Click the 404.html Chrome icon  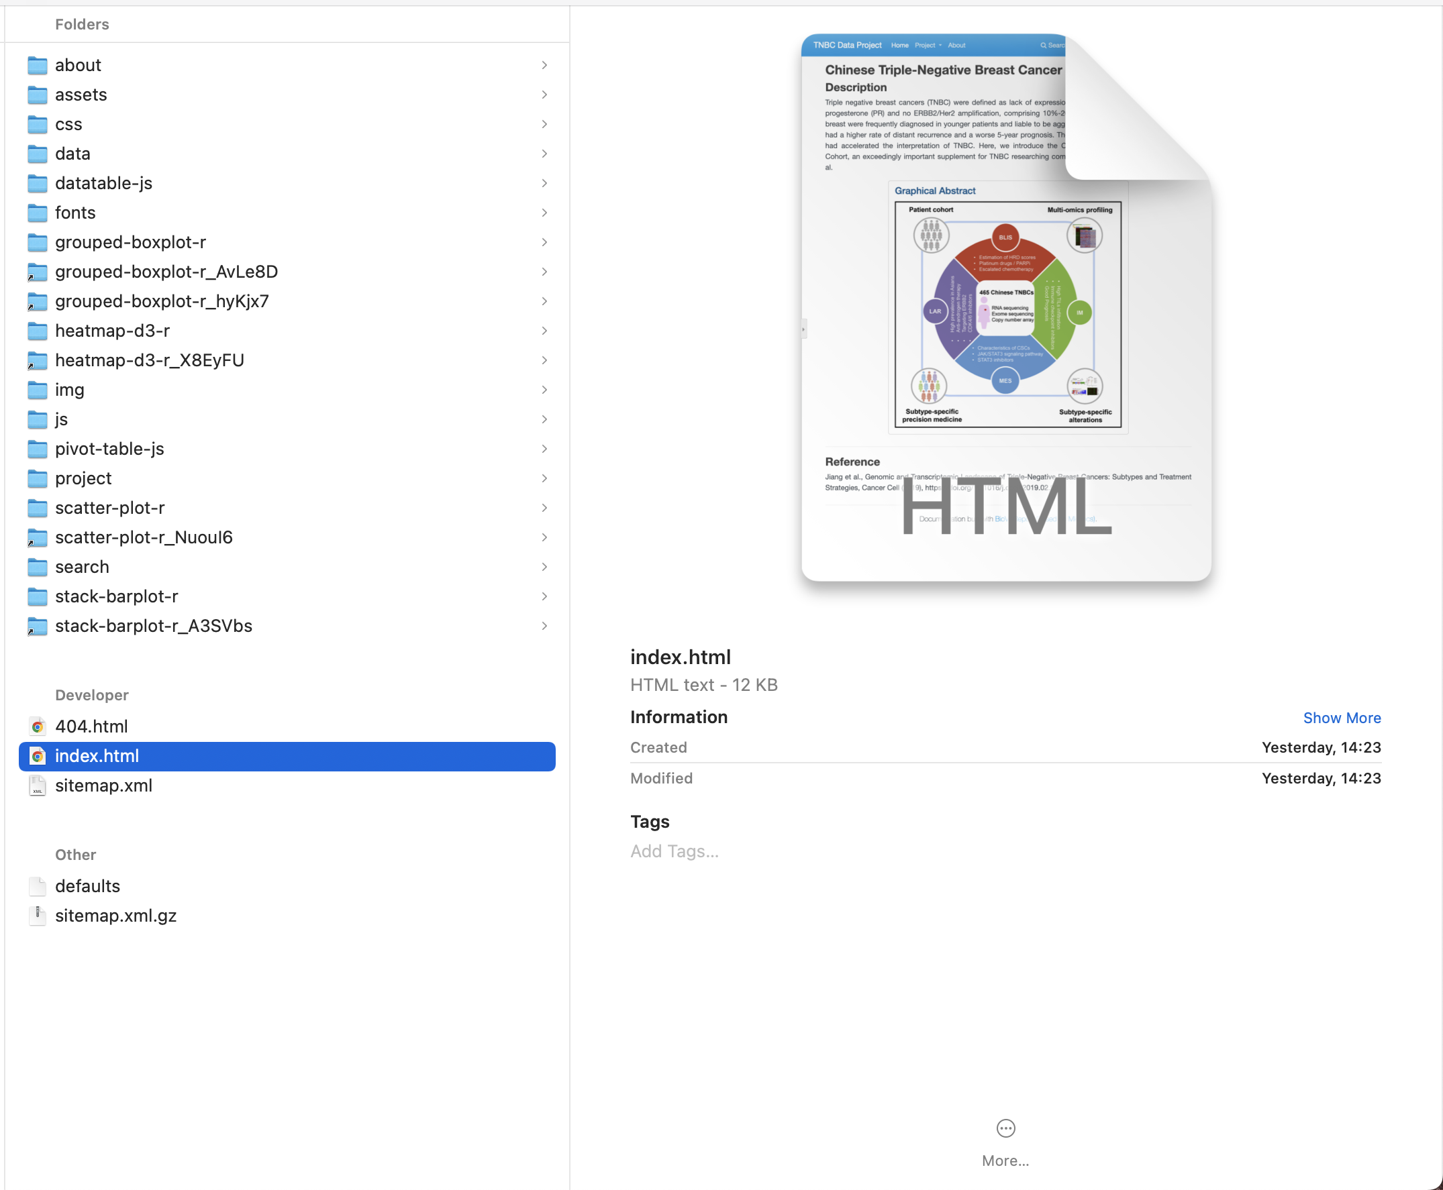38,725
